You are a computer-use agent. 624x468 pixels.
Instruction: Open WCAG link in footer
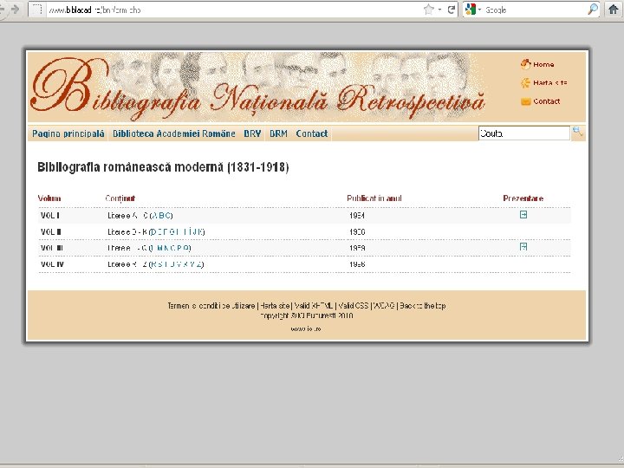pos(384,306)
